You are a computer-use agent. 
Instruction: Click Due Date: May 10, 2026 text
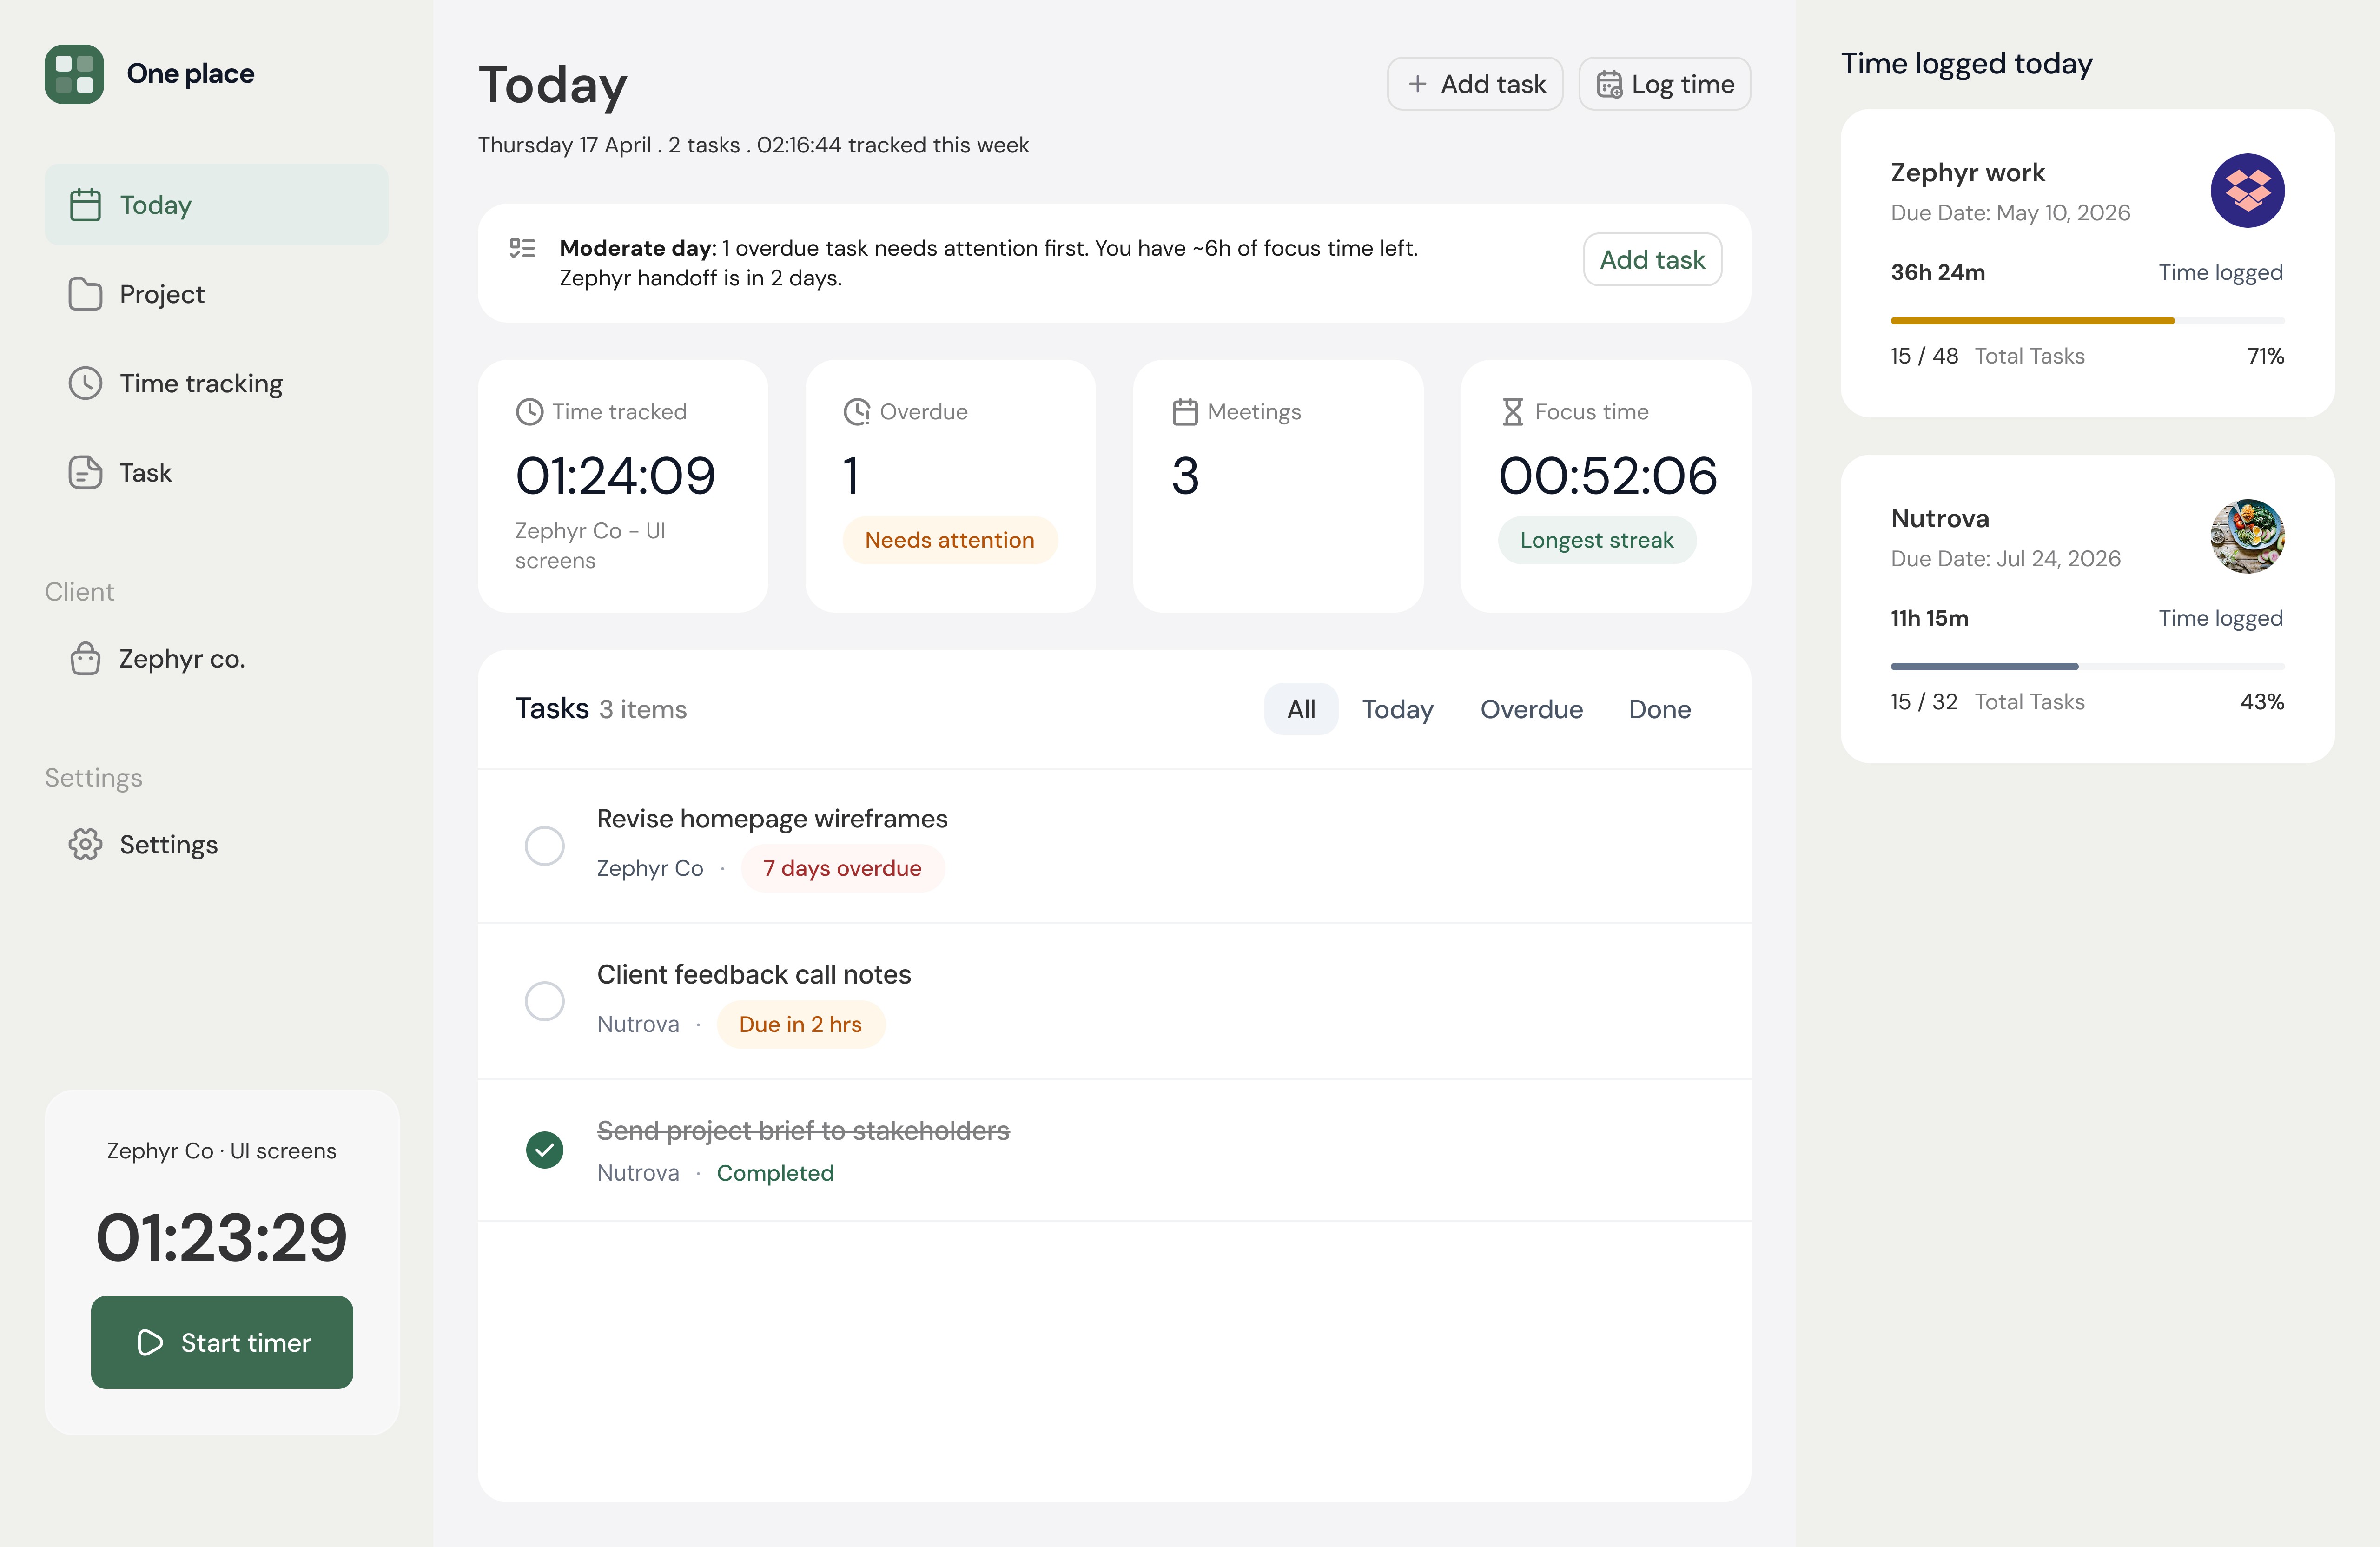tap(2010, 213)
